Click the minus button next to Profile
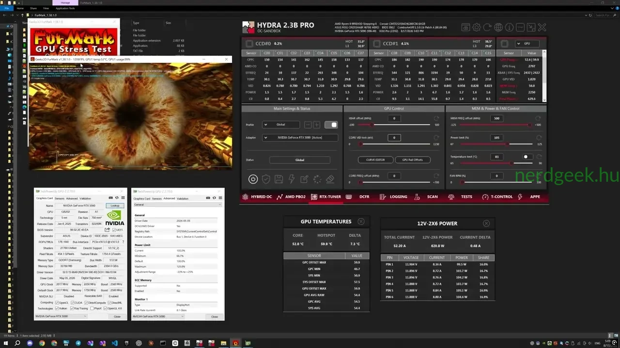This screenshot has width=620, height=348. 308,125
